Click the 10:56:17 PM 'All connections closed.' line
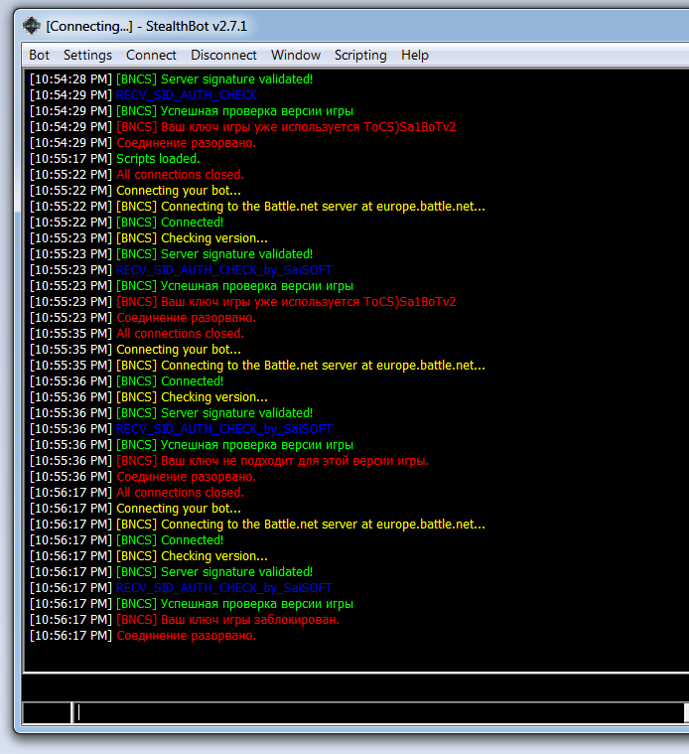This screenshot has width=689, height=754. [137, 493]
